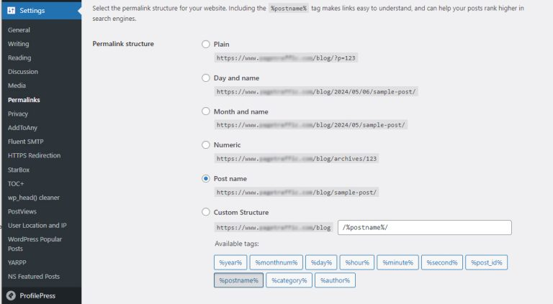
Task: Add the %monthnum% tag button
Action: (275, 263)
